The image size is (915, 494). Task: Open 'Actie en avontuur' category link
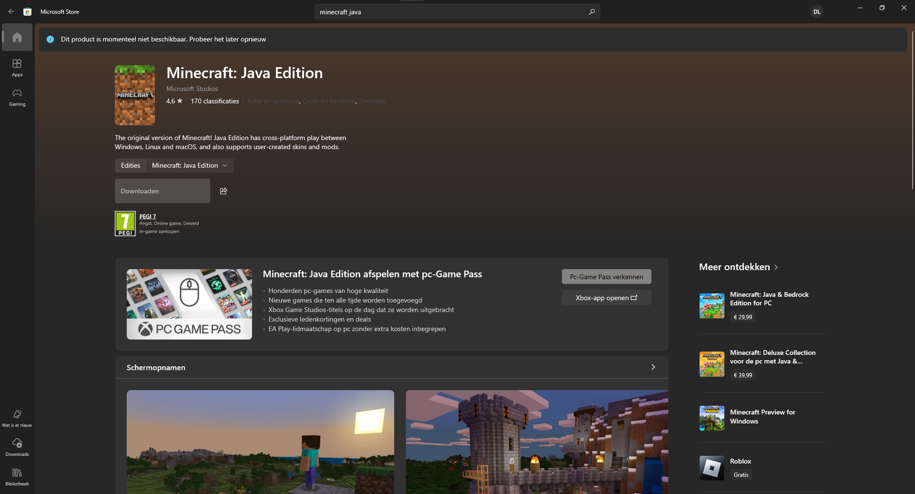(273, 101)
